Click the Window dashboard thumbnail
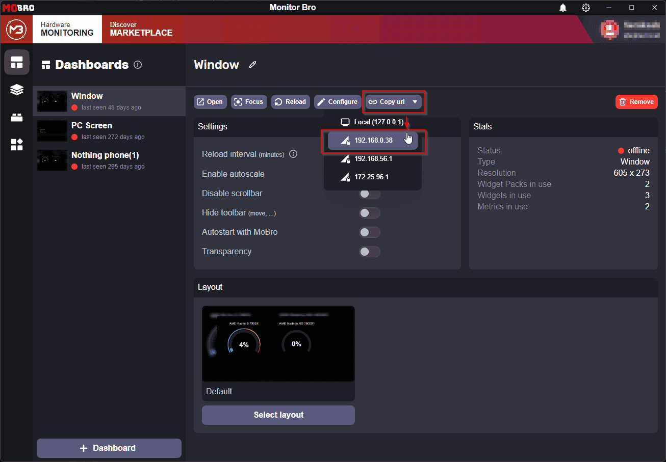Image resolution: width=666 pixels, height=462 pixels. pyautogui.click(x=52, y=101)
